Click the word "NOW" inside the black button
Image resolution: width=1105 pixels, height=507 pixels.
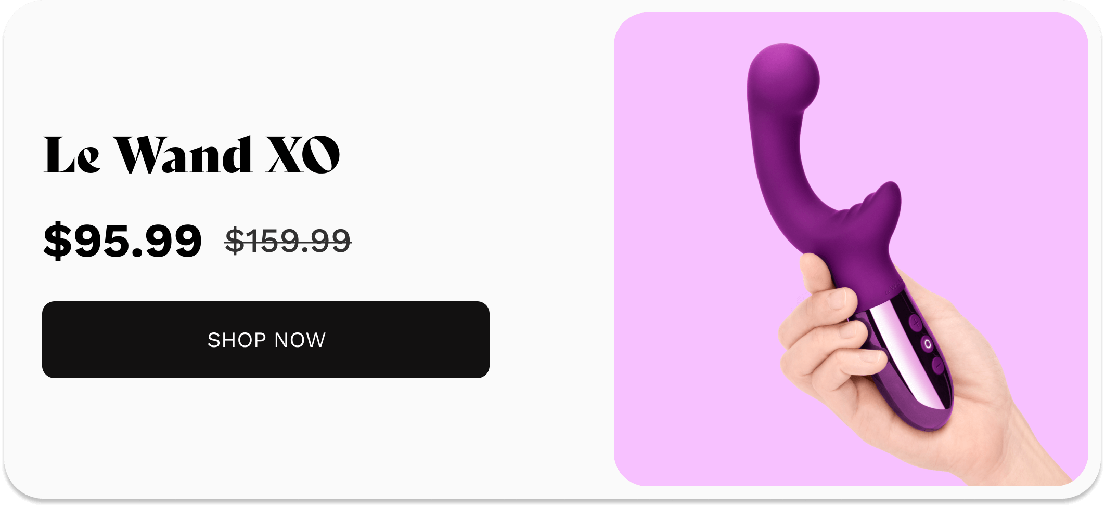pyautogui.click(x=300, y=340)
